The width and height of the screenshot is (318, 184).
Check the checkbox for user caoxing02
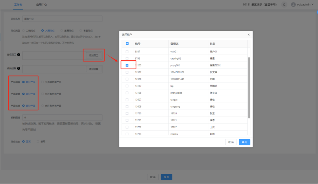(x=127, y=58)
